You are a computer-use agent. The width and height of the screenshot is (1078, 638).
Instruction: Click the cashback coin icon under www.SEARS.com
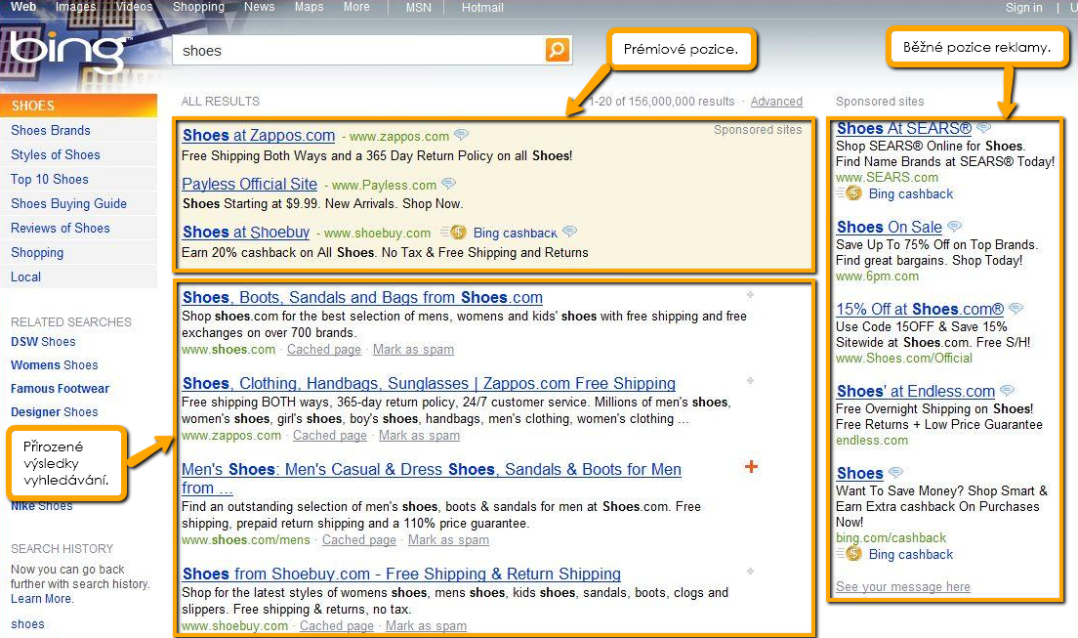pyautogui.click(x=853, y=193)
